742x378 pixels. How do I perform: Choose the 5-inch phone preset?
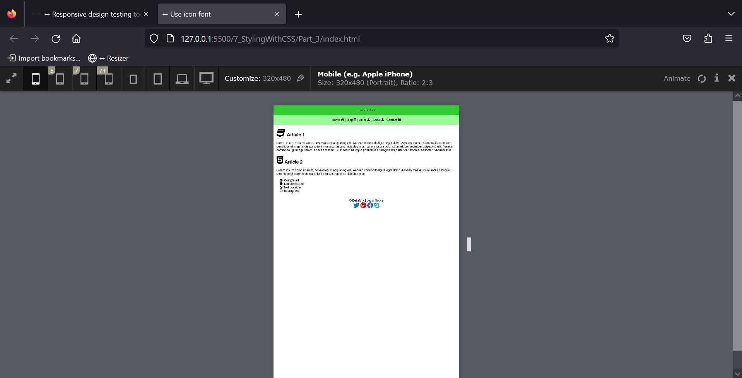tap(60, 79)
